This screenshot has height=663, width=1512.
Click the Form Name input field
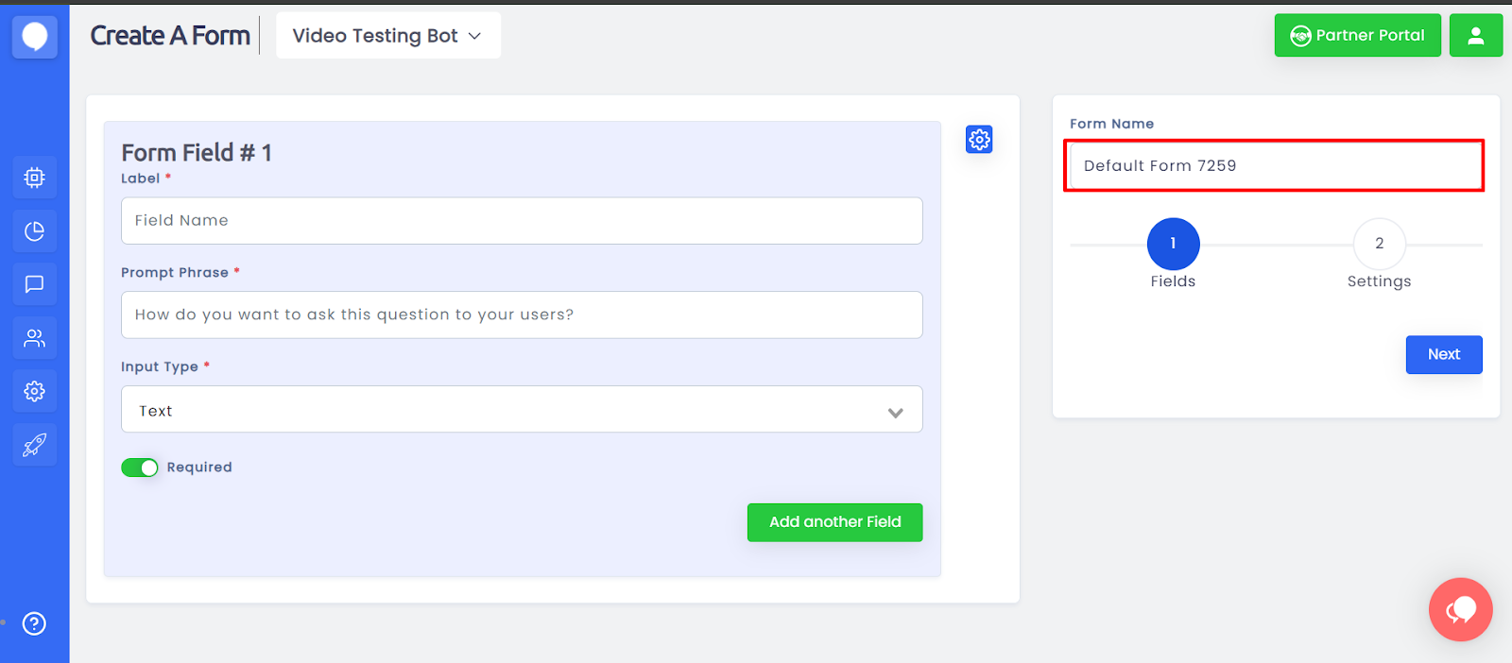pos(1273,166)
